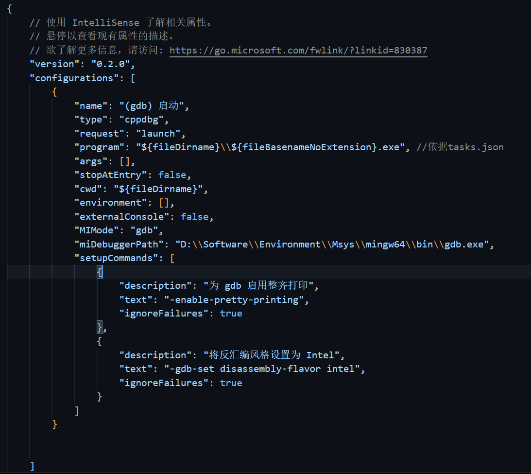Click the matching closing brace of first setup command
This screenshot has height=474, width=531.
[99, 327]
